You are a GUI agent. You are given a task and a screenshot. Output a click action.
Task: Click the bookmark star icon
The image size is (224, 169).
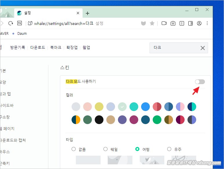pos(152,23)
